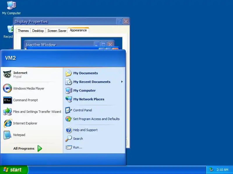Viewport: 233px width, 174px height.
Task: Click the green All Programs arrow
Action: (x=40, y=148)
